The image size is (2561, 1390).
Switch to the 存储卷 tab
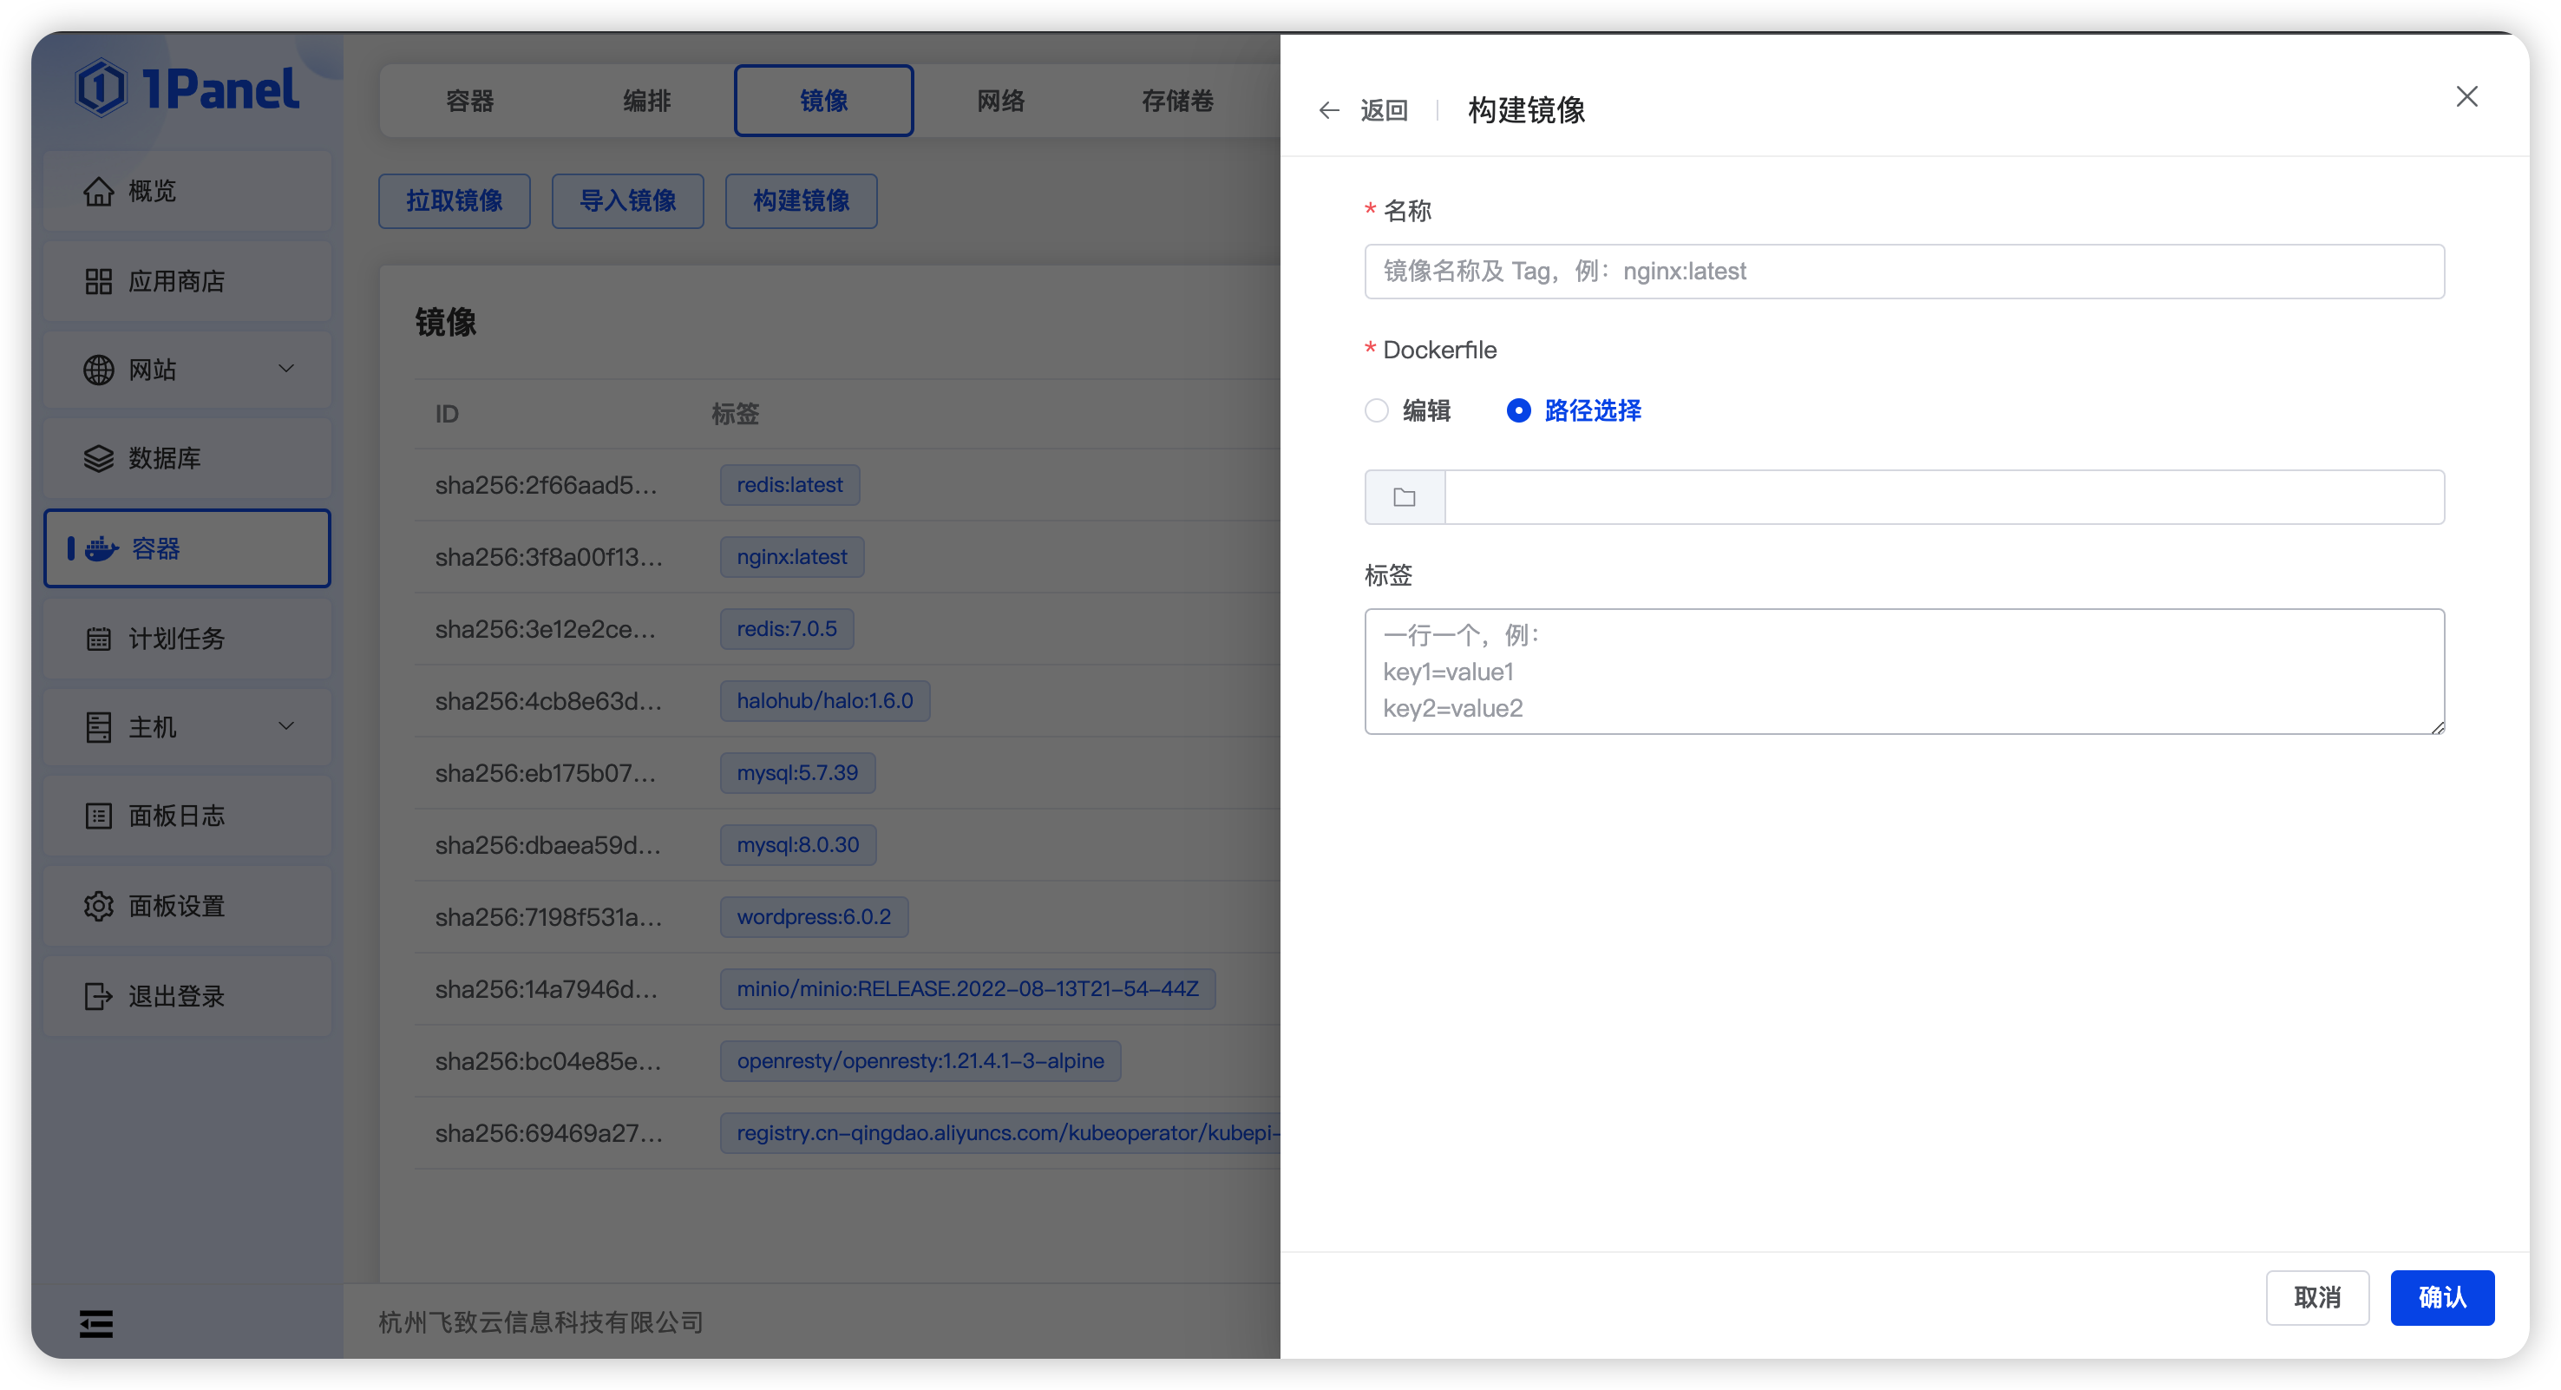[x=1177, y=100]
